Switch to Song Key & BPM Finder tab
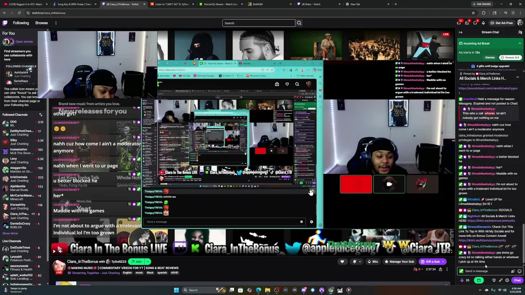Image resolution: width=525 pixels, height=295 pixels. click(x=74, y=4)
